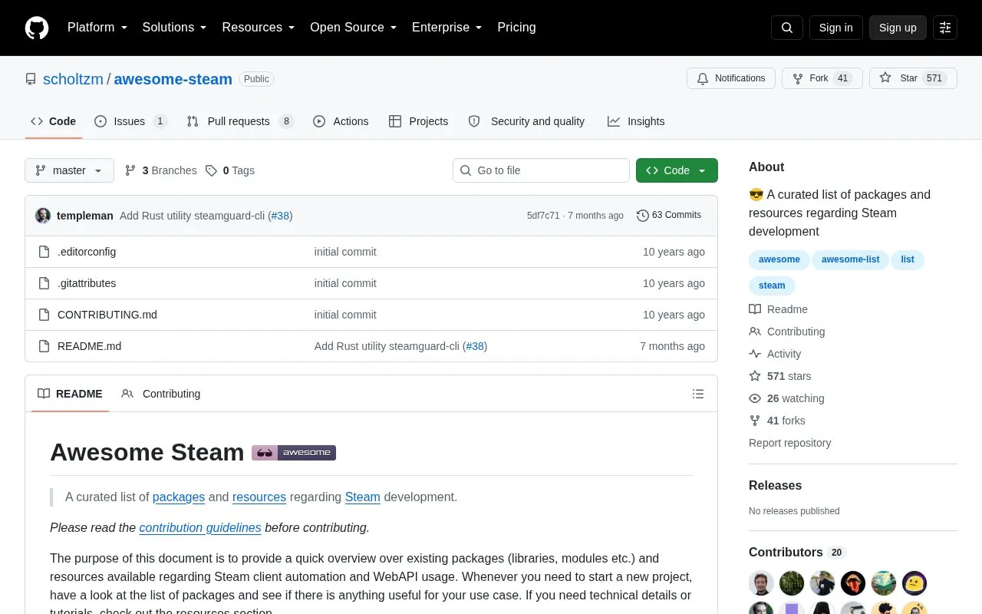Viewport: 982px width, 614px height.
Task: Expand the Resources header menu
Action: (259, 28)
